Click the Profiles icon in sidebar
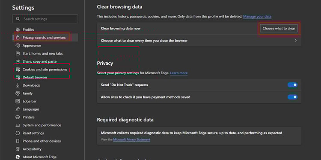Screen dimensions: 321x160 [x=18, y=29]
